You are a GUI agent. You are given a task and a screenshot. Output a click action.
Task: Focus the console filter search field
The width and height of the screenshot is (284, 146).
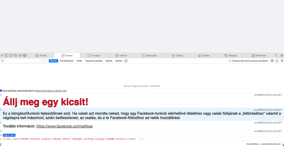[x=20, y=61]
